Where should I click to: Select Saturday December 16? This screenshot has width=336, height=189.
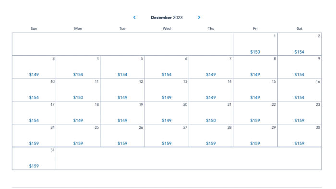[x=300, y=89]
